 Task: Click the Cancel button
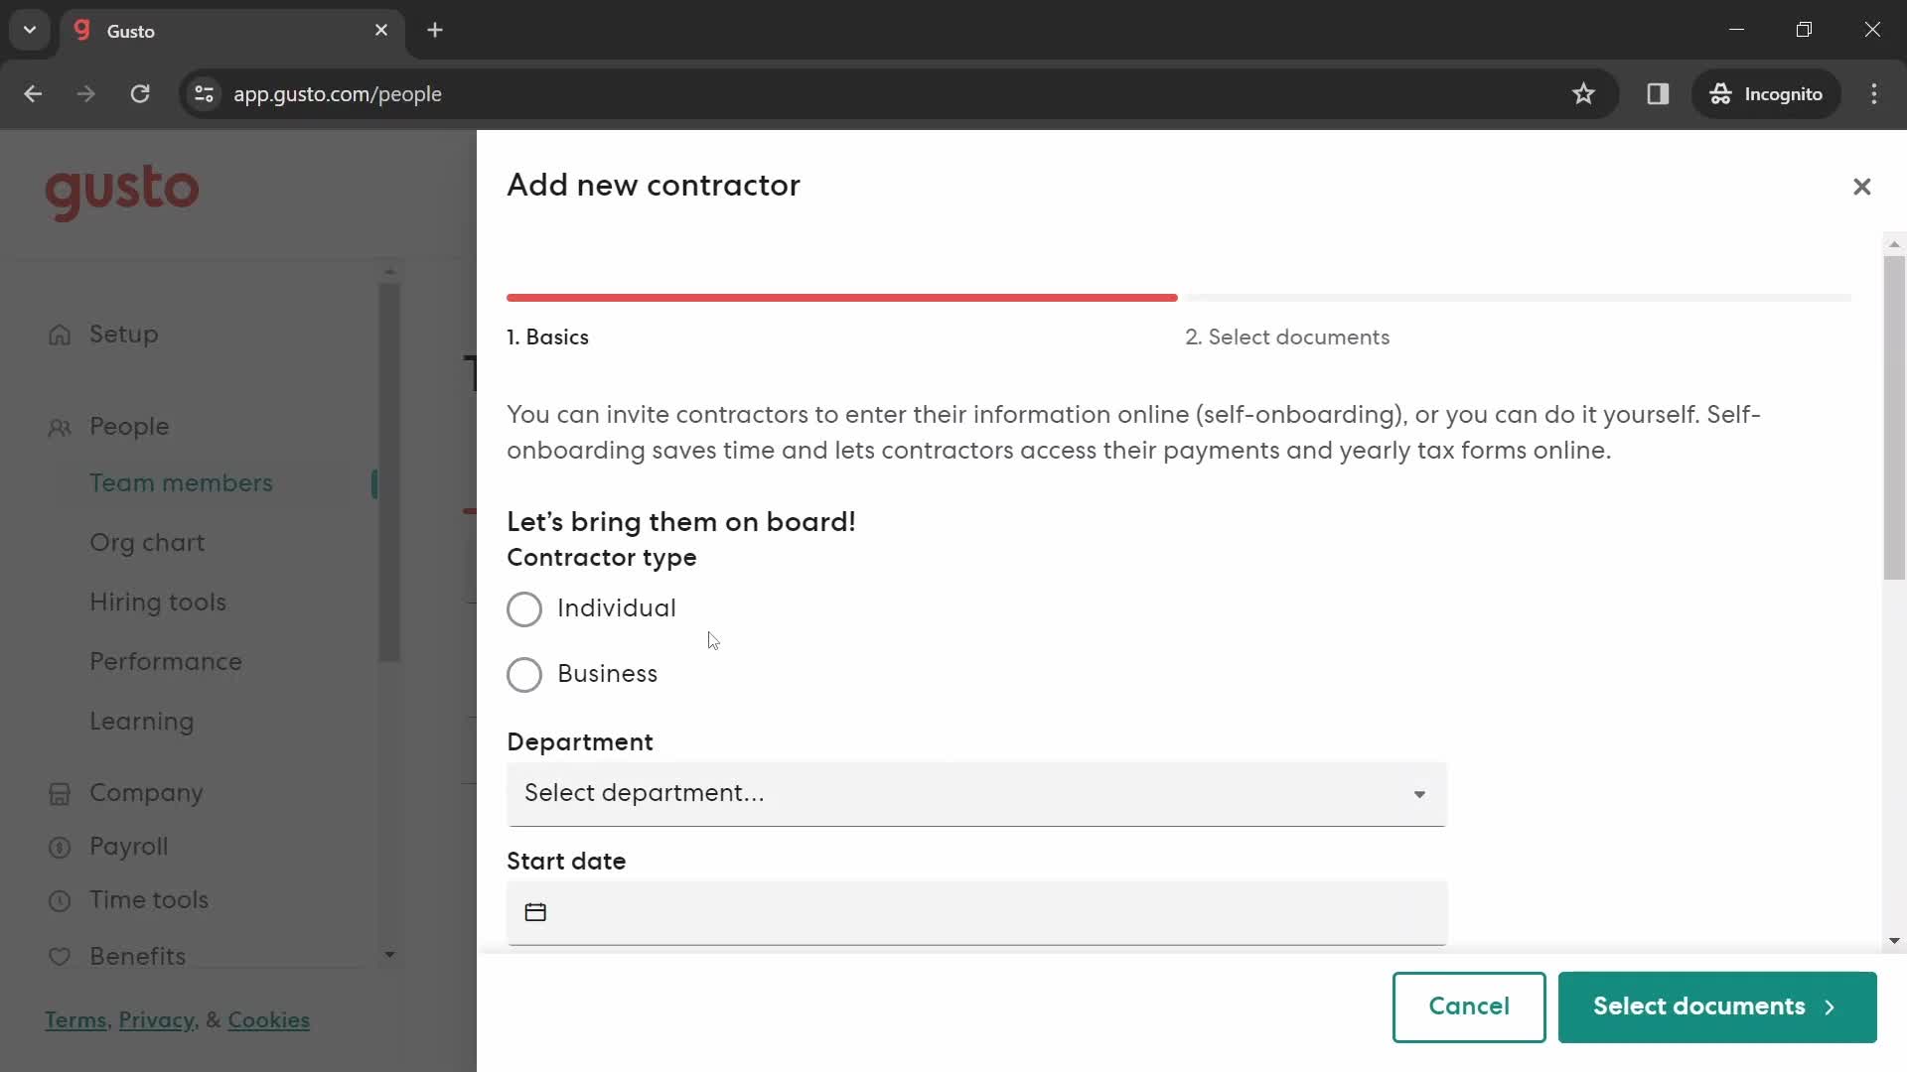point(1470,1005)
